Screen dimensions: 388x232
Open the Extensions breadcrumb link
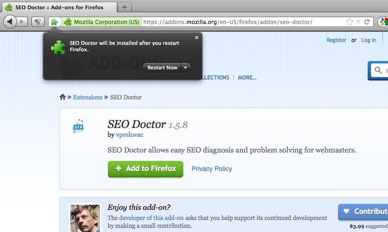tap(88, 98)
